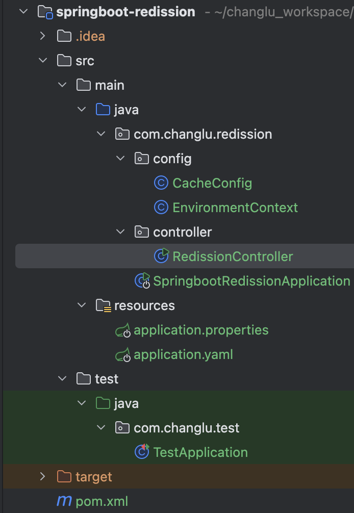Click the config package icon
This screenshot has width=354, height=513.
(142, 159)
